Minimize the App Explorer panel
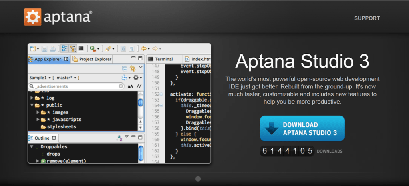The height and width of the screenshot is (186, 409). tap(133, 58)
